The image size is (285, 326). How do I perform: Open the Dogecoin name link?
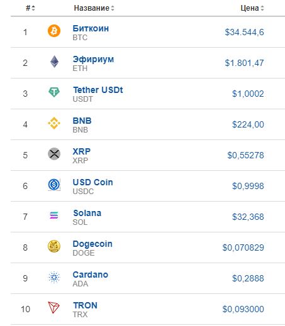click(x=92, y=244)
